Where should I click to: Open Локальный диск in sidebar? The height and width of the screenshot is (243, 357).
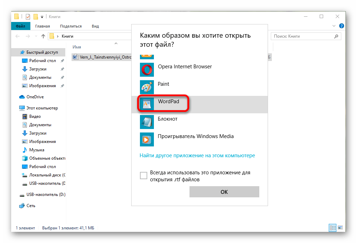[x=44, y=175]
